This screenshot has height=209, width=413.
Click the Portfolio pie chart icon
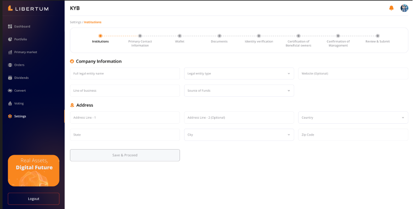click(10, 39)
